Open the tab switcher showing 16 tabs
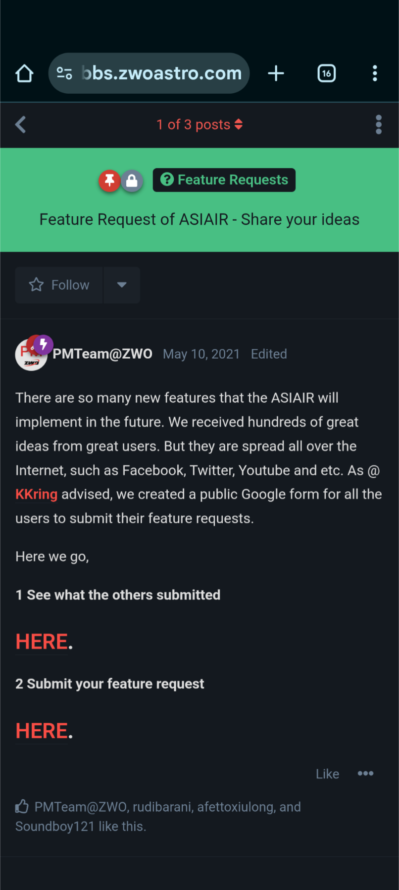399x890 pixels. pyautogui.click(x=326, y=73)
